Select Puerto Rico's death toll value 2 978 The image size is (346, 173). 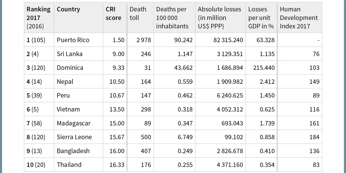(x=144, y=40)
